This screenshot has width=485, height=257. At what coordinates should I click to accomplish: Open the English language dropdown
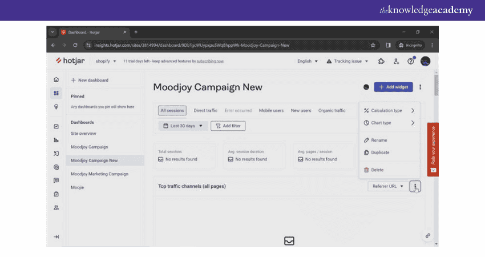click(308, 61)
